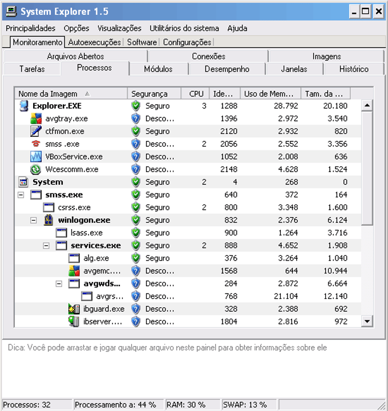Open the Opções menu
Viewport: 388px width, 411px height.
[x=76, y=29]
